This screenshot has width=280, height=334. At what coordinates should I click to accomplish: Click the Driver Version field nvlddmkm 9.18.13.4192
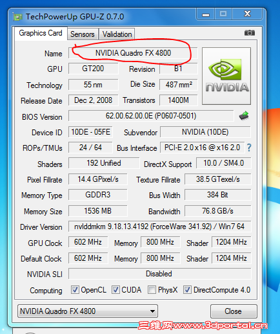159,227
